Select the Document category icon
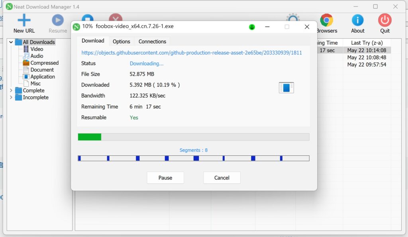Viewport: 408px width, 237px height. pos(26,70)
